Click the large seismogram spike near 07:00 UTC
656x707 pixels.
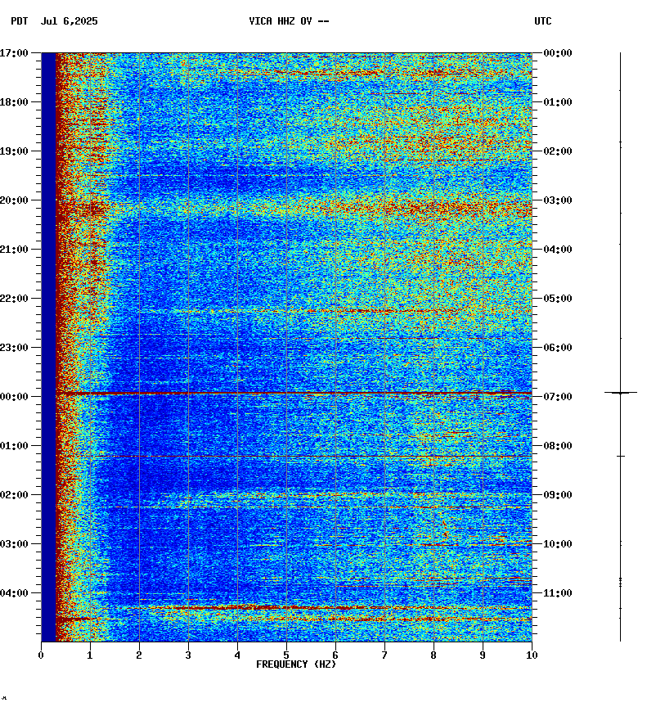[621, 393]
